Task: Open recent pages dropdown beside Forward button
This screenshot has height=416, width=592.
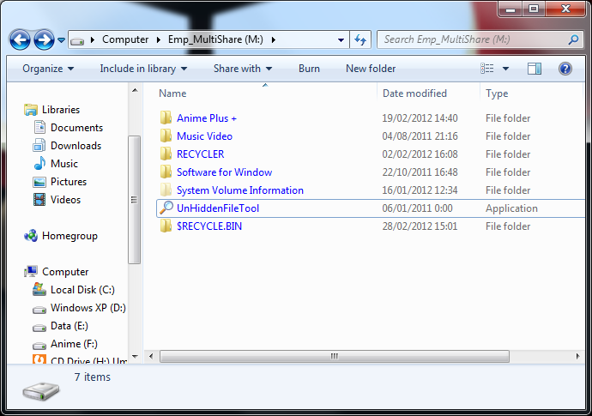Action: (x=61, y=39)
